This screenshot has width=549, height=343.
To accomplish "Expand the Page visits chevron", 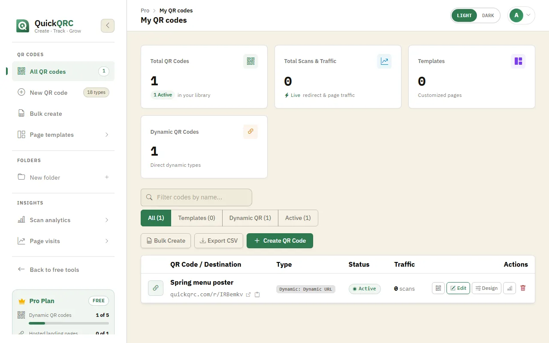I will coord(107,241).
